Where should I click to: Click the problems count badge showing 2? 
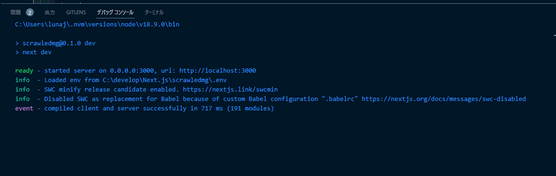pyautogui.click(x=30, y=13)
